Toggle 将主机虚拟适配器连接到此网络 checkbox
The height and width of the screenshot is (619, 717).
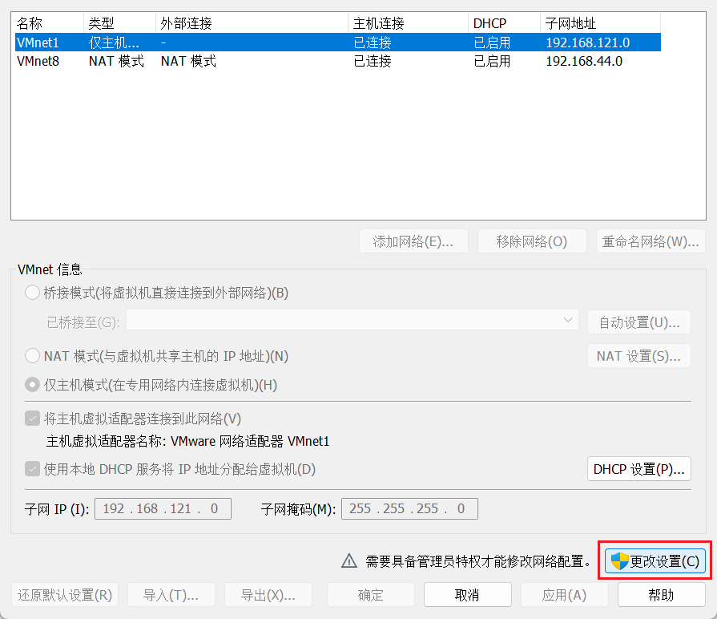[x=32, y=419]
